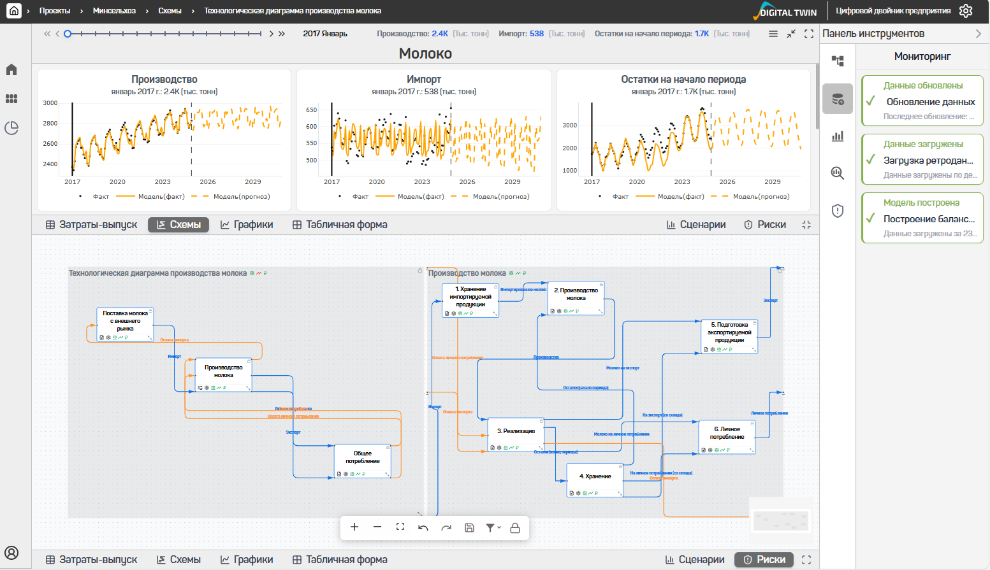Open the Табличная форма tab
The image size is (990, 570).
pos(340,224)
